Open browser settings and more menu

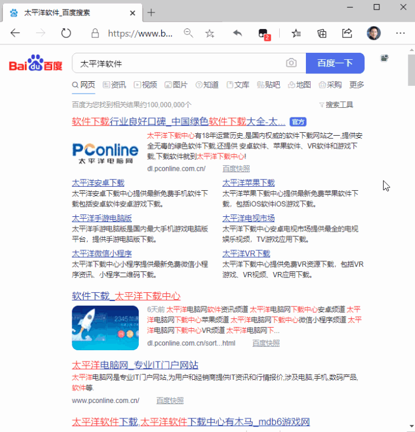click(x=400, y=33)
